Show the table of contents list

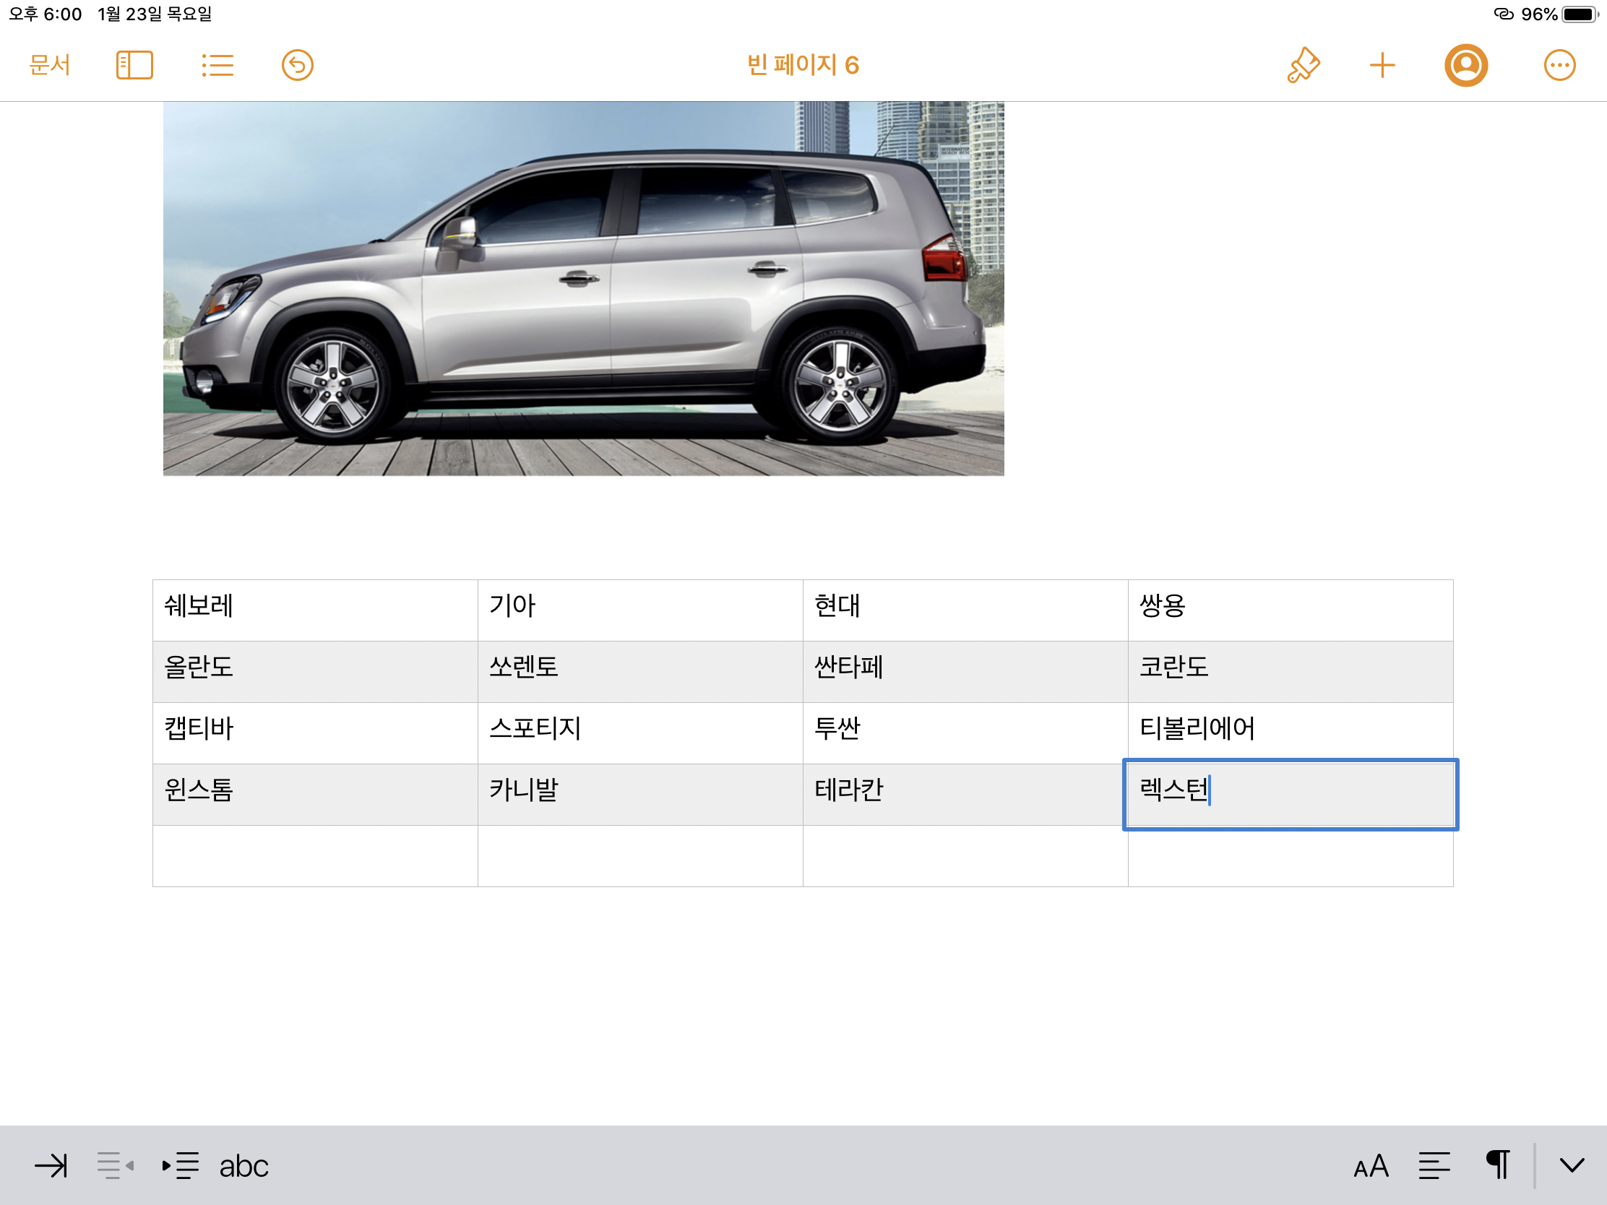(x=217, y=65)
